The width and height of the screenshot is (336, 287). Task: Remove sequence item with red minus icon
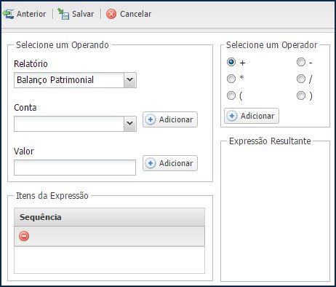click(x=24, y=236)
